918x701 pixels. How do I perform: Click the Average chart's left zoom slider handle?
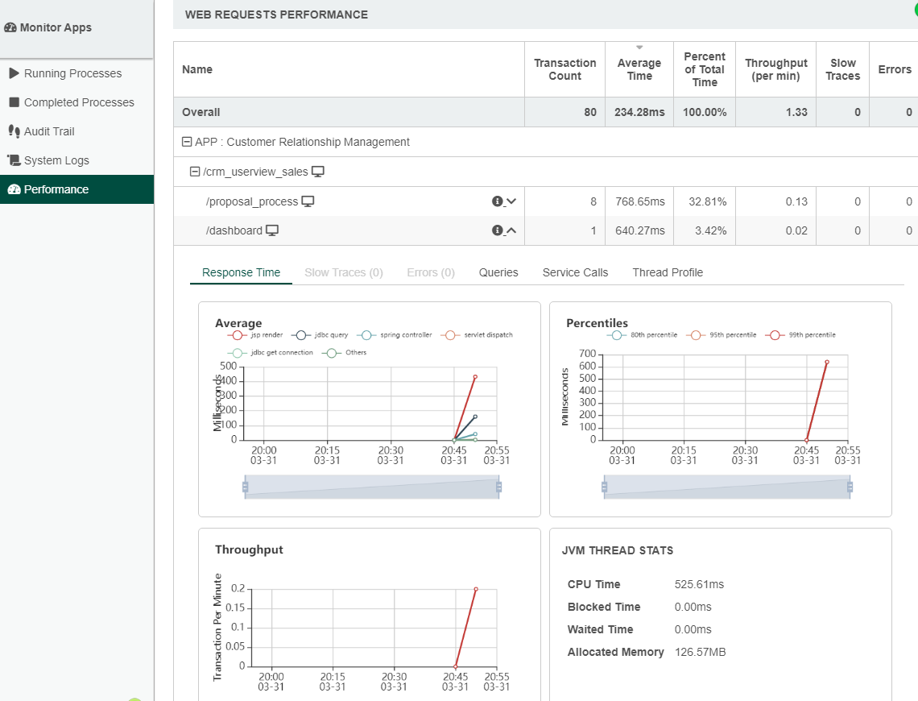(x=245, y=487)
